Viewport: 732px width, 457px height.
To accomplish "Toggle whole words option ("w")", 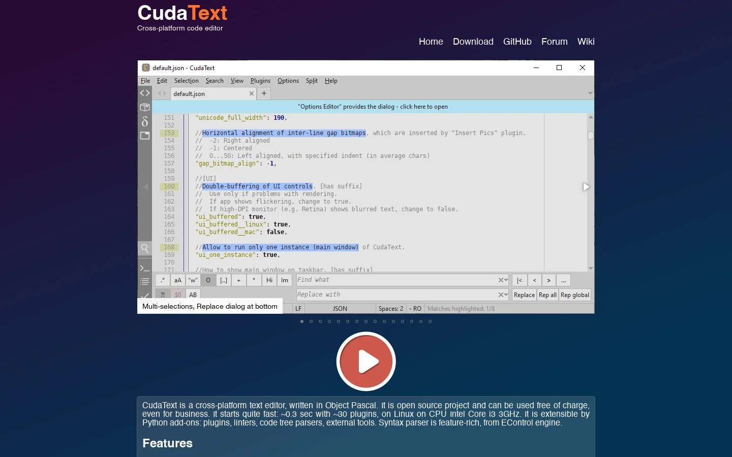I will 193,280.
